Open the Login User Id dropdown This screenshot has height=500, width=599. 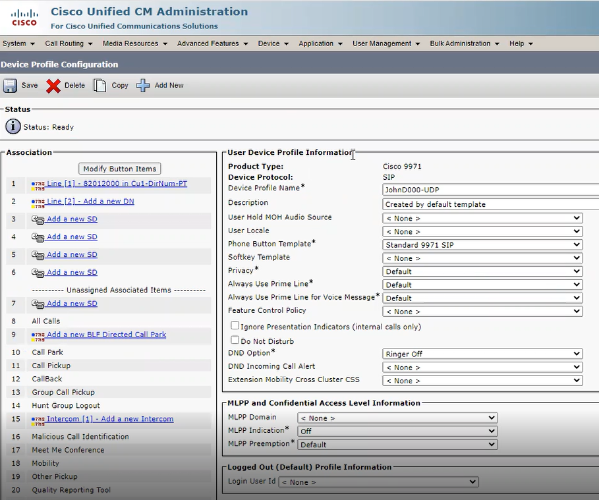[x=472, y=481]
